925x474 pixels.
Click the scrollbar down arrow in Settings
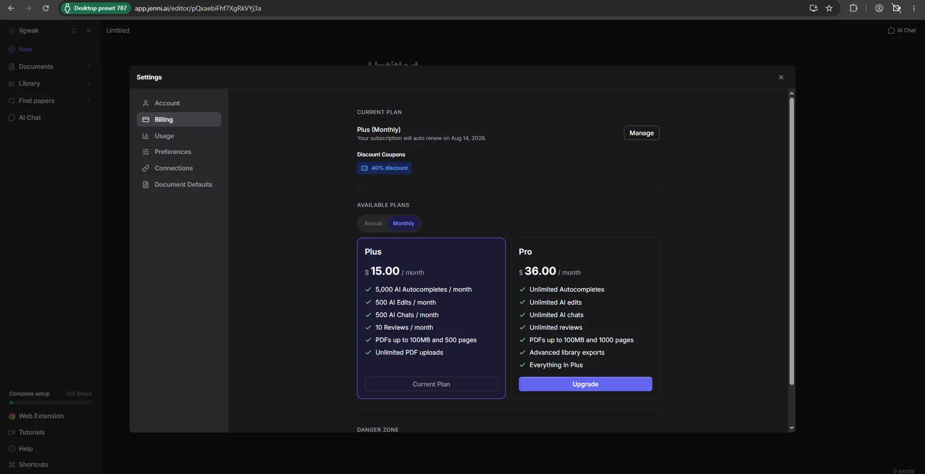pos(792,428)
